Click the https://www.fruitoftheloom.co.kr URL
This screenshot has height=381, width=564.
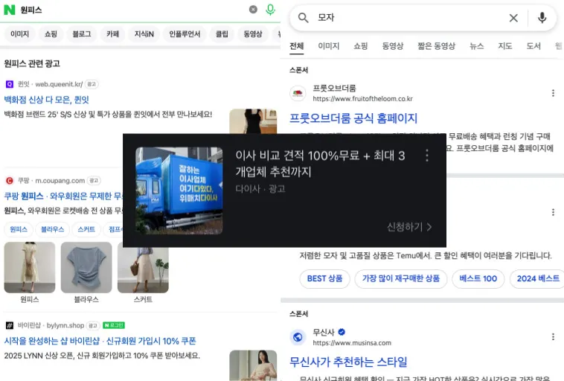362,99
